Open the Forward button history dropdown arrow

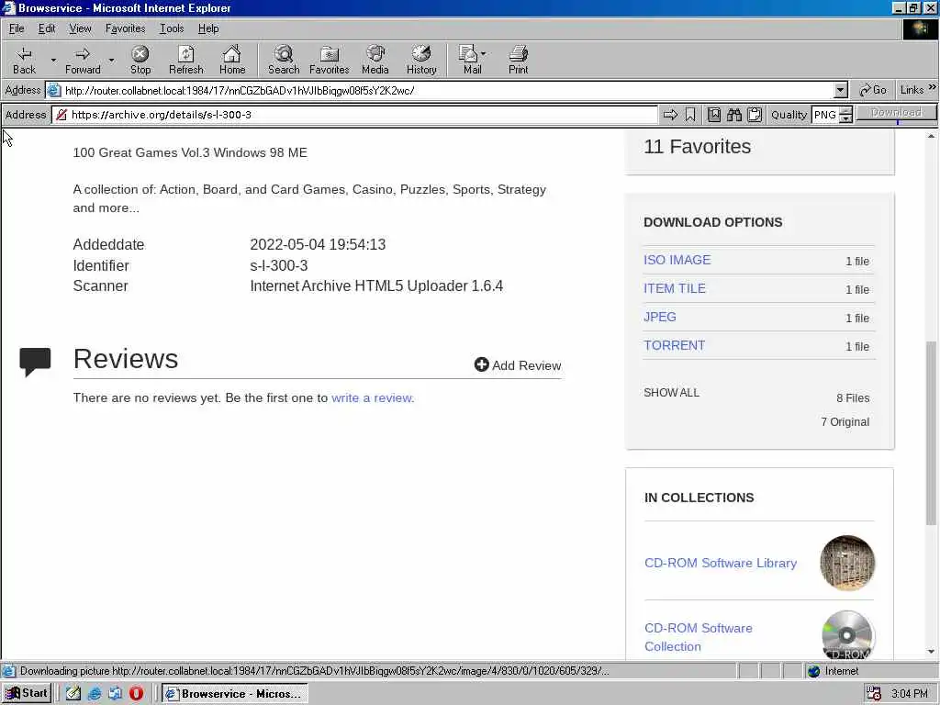(x=111, y=60)
